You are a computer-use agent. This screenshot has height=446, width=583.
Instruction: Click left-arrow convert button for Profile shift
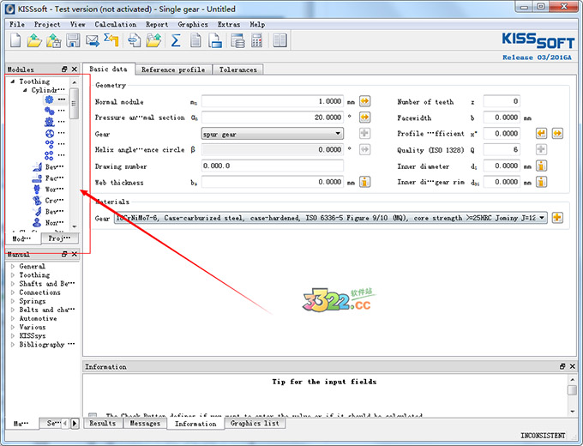pos(541,134)
